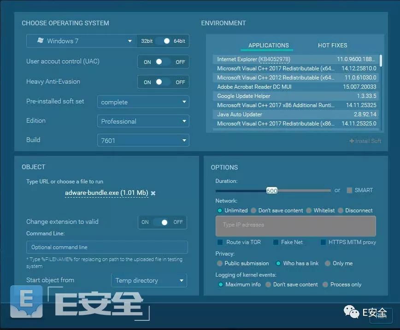The width and height of the screenshot is (400, 330).
Task: Select Java Auto Updater row
Action: point(296,114)
